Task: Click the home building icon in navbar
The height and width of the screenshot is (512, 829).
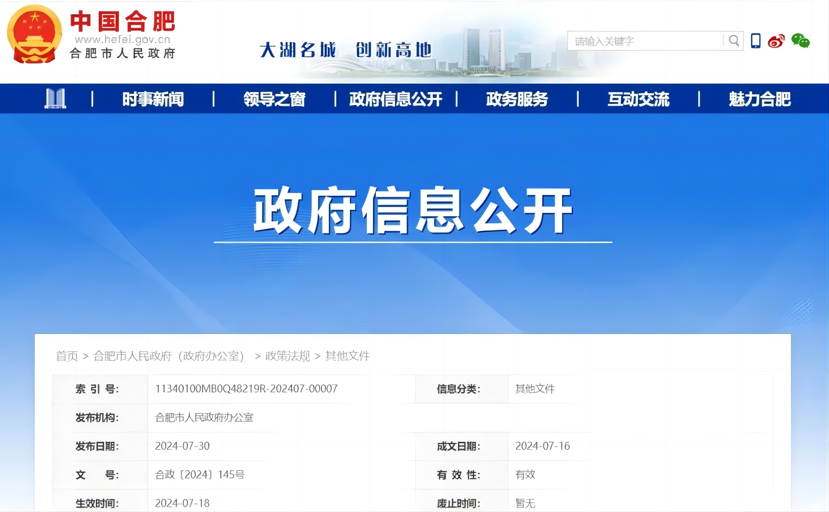Action: click(x=55, y=99)
